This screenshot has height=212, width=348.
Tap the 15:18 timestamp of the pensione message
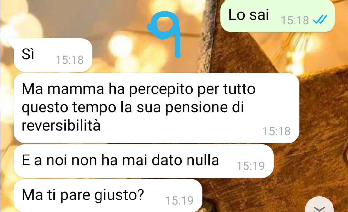(276, 131)
